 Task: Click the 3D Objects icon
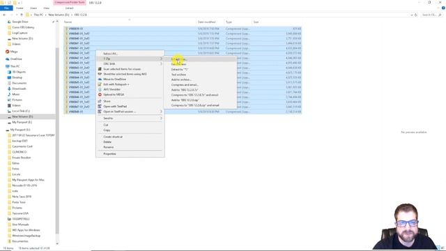(9, 72)
